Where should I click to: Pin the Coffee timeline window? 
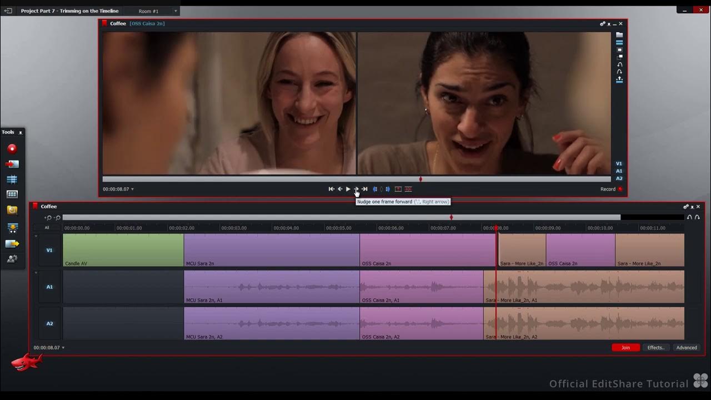(x=692, y=207)
